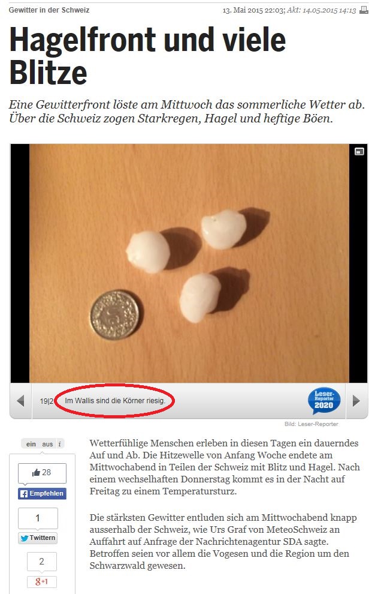This screenshot has width=378, height=594.
Task: Go to previous gallery image arrow
Action: pos(21,401)
